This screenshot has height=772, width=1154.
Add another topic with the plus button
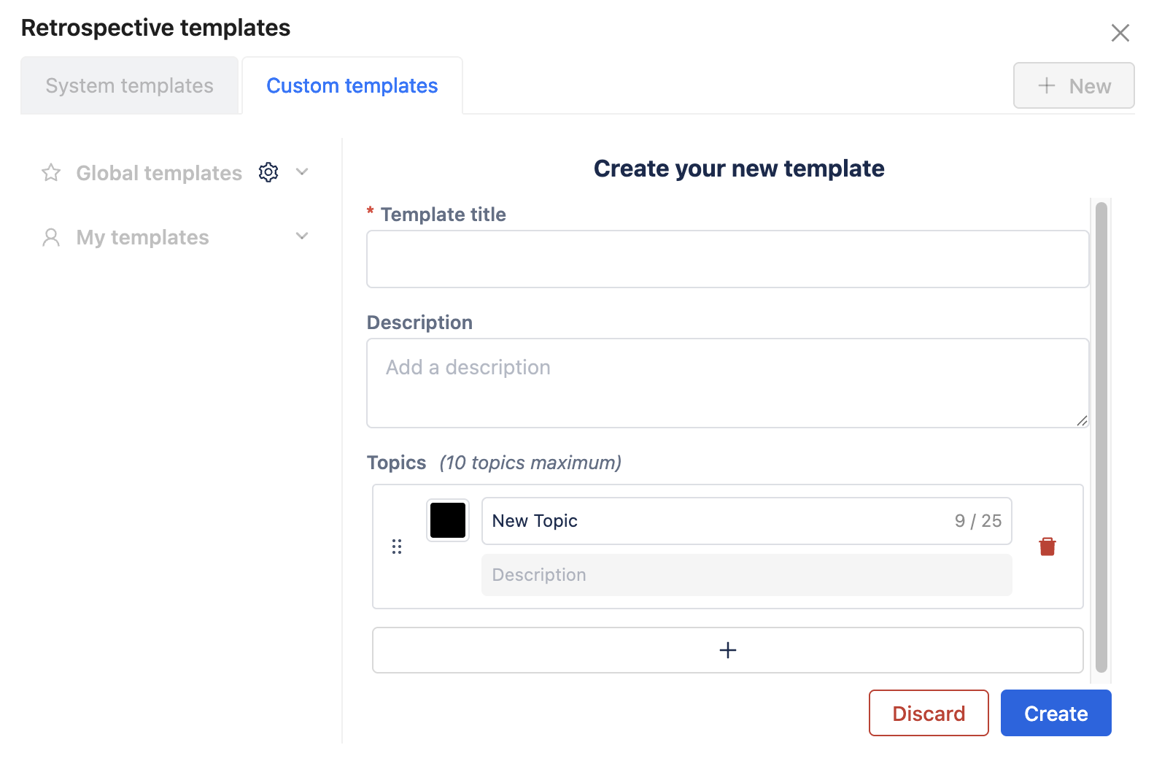coord(727,650)
